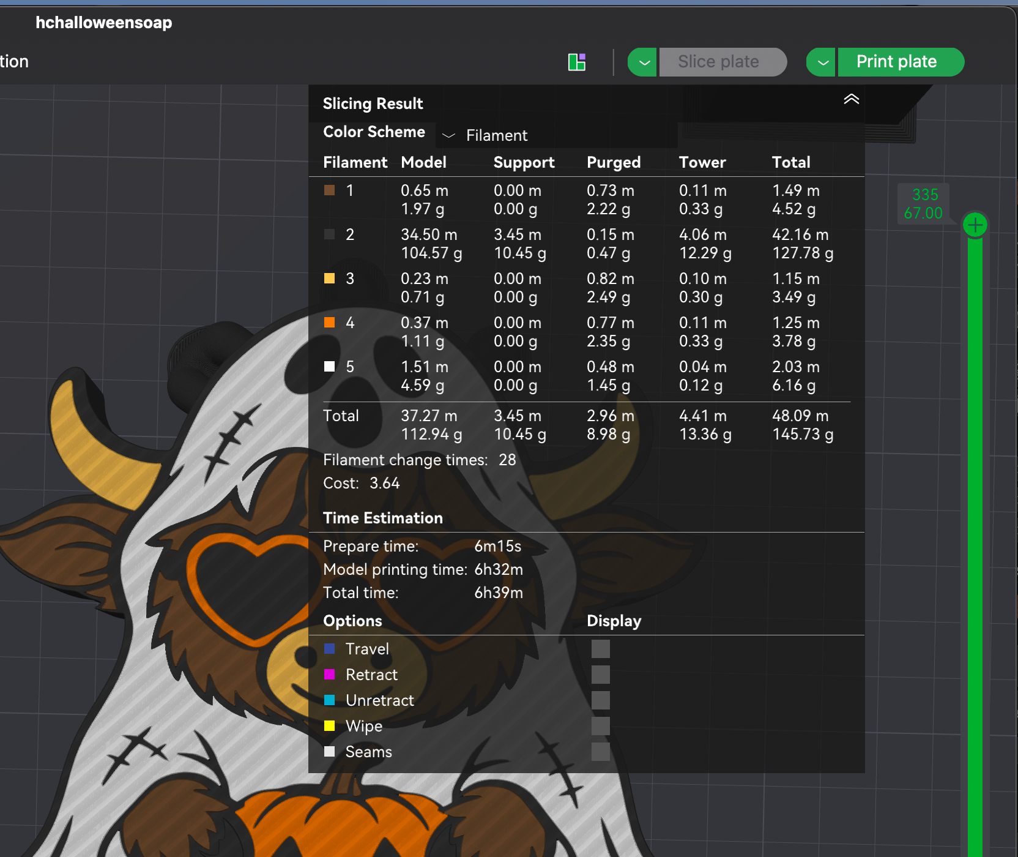Click the Filament column header
1018x857 pixels.
click(x=355, y=162)
